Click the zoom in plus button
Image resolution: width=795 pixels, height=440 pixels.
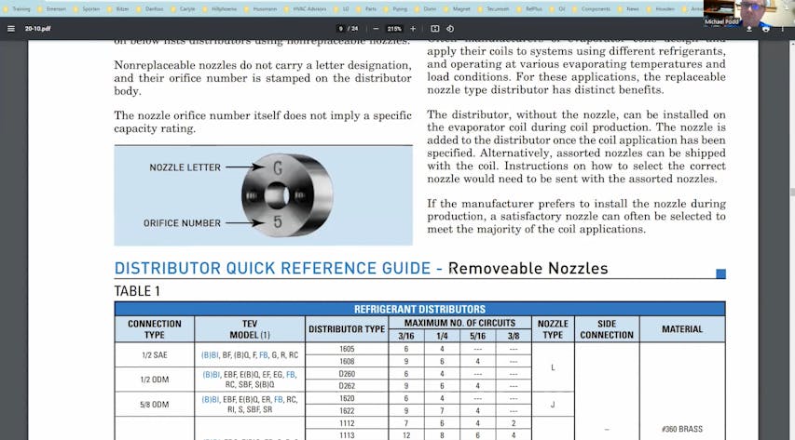413,29
